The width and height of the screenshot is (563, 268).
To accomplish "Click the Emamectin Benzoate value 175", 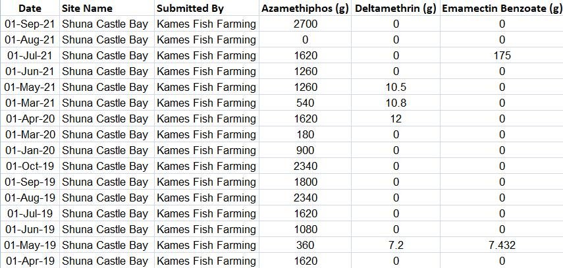I will [x=502, y=56].
